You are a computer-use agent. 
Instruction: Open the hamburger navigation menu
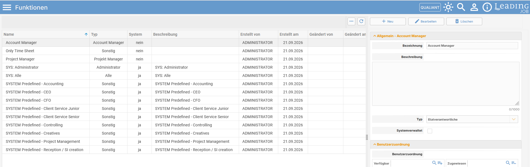[7, 7]
